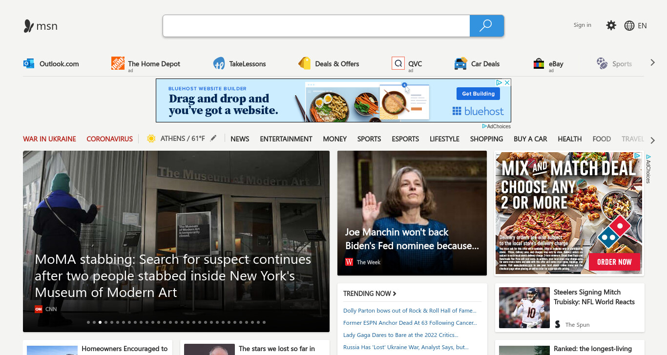Click ORDER NOW on Domino's ad
This screenshot has width=667, height=355.
614,262
